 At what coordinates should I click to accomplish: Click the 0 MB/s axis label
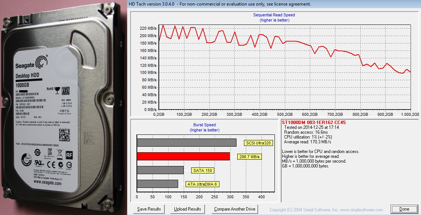point(150,110)
